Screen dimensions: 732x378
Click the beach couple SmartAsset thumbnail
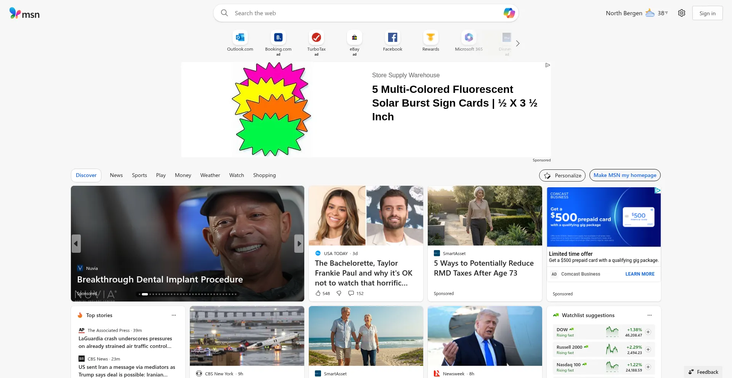point(366,336)
